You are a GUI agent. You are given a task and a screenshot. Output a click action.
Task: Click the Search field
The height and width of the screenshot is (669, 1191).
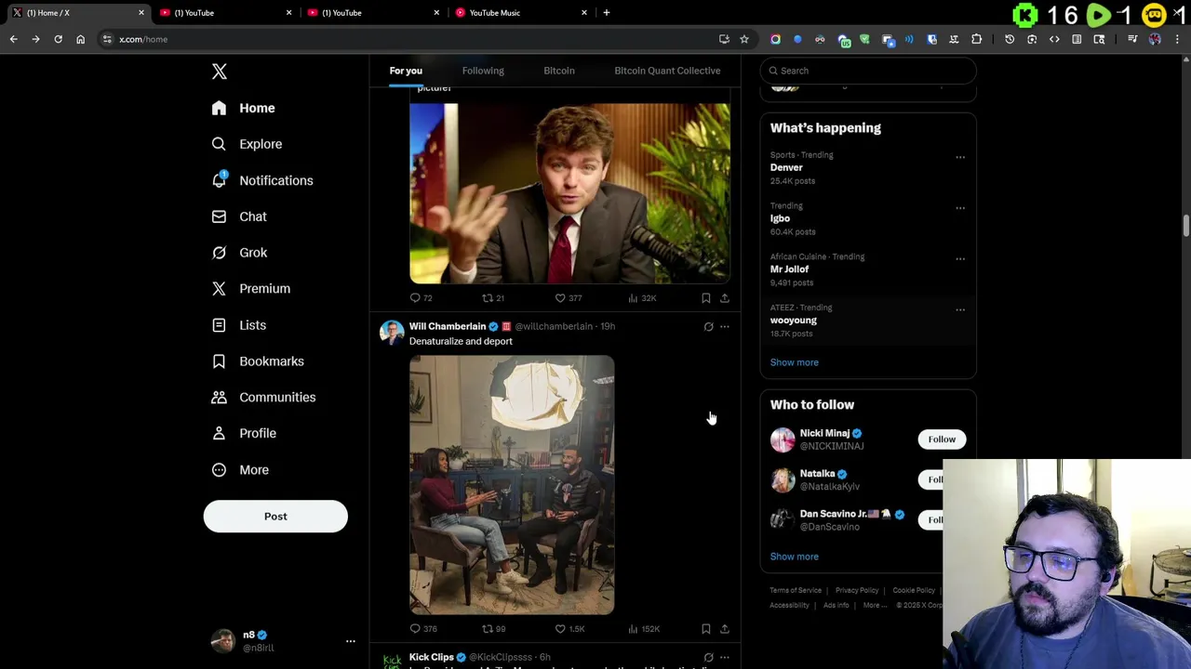[868, 71]
